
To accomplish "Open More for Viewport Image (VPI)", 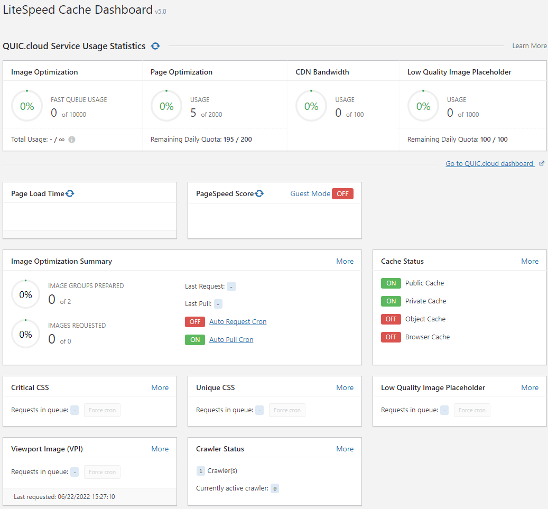I will coord(160,449).
